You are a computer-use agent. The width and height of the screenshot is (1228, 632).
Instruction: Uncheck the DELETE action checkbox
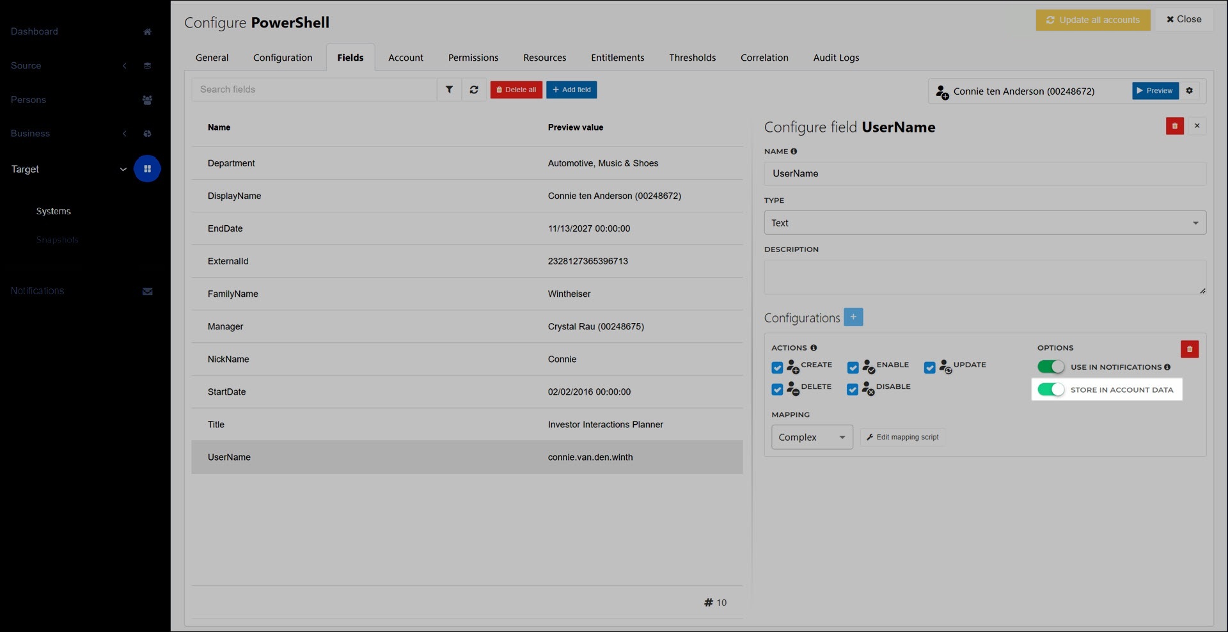tap(777, 390)
